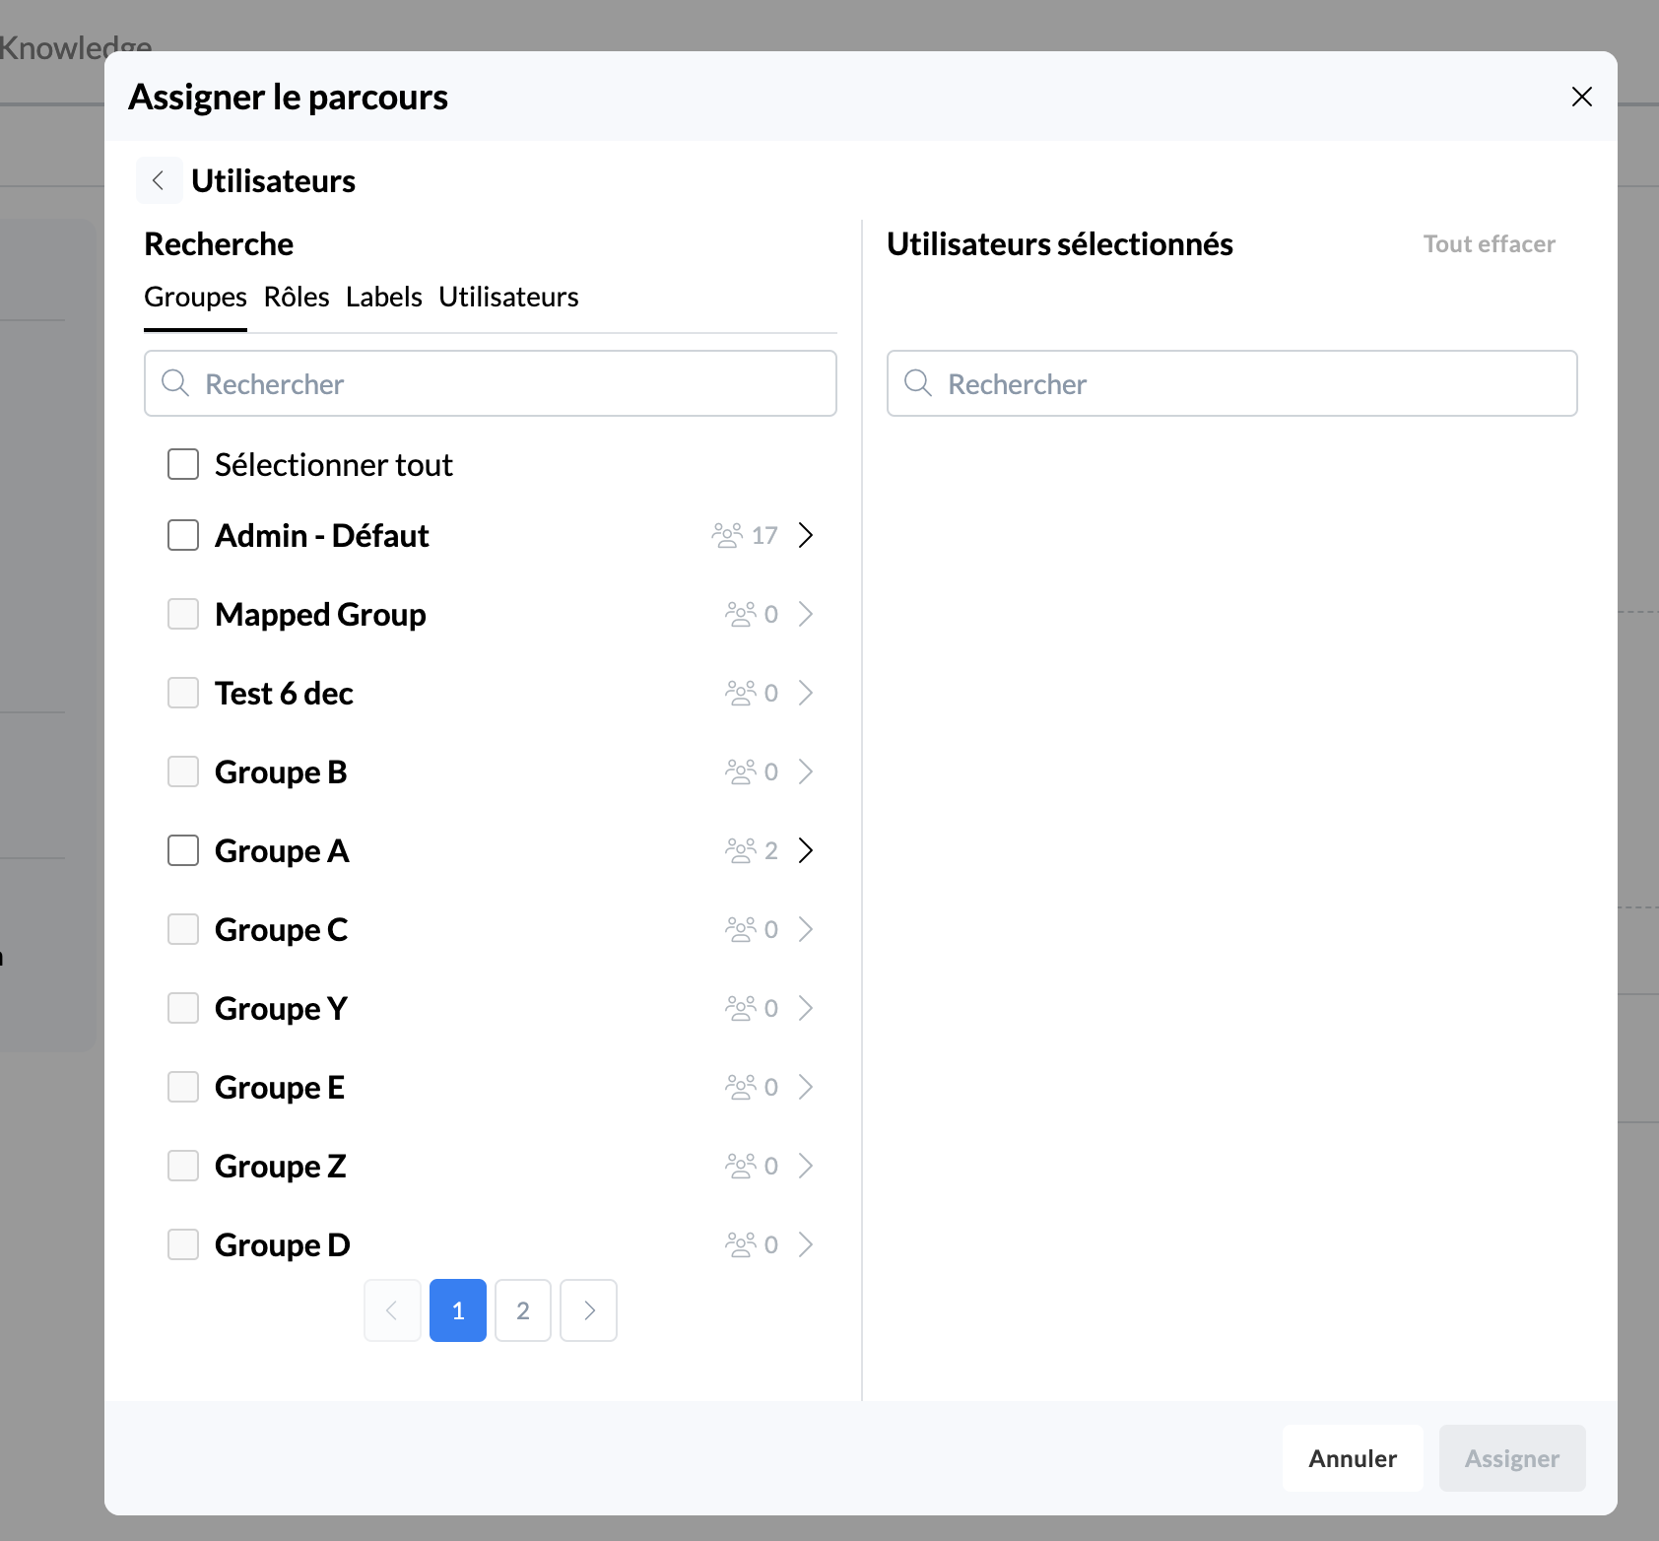Click the search magnifier in left Rechercher field

(x=175, y=383)
